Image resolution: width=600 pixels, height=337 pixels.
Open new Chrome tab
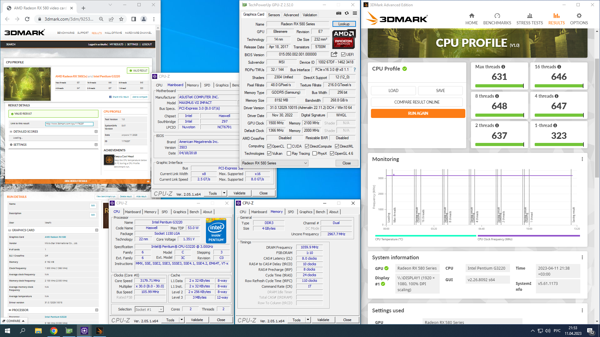(x=83, y=8)
